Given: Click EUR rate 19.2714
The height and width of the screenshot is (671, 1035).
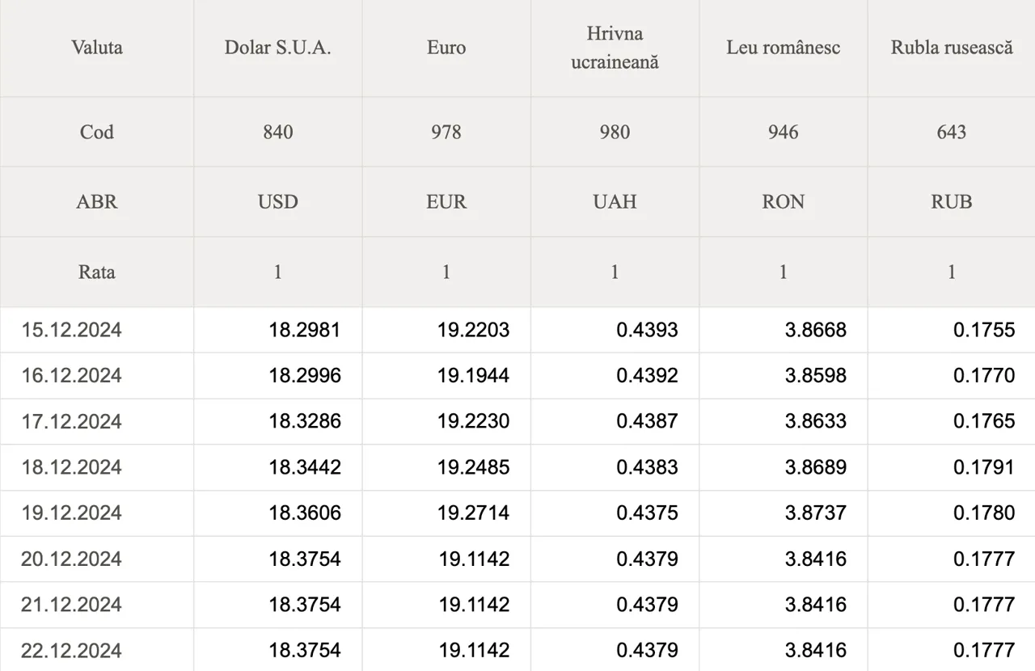Looking at the screenshot, I should pyautogui.click(x=474, y=513).
